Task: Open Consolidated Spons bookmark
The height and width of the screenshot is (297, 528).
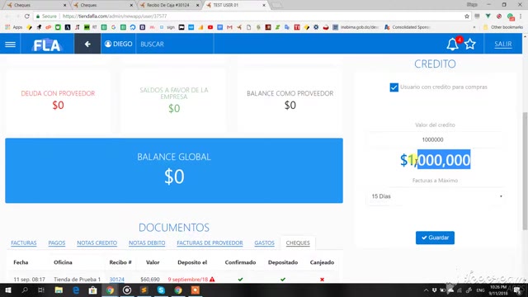Action: coord(407,27)
